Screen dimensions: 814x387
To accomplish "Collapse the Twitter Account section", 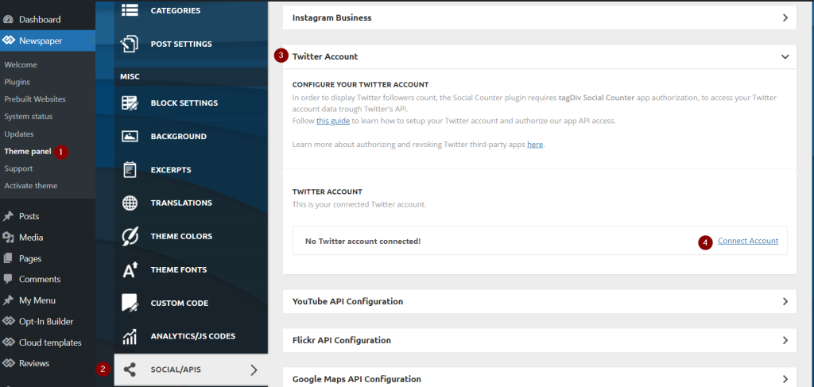I will 785,56.
